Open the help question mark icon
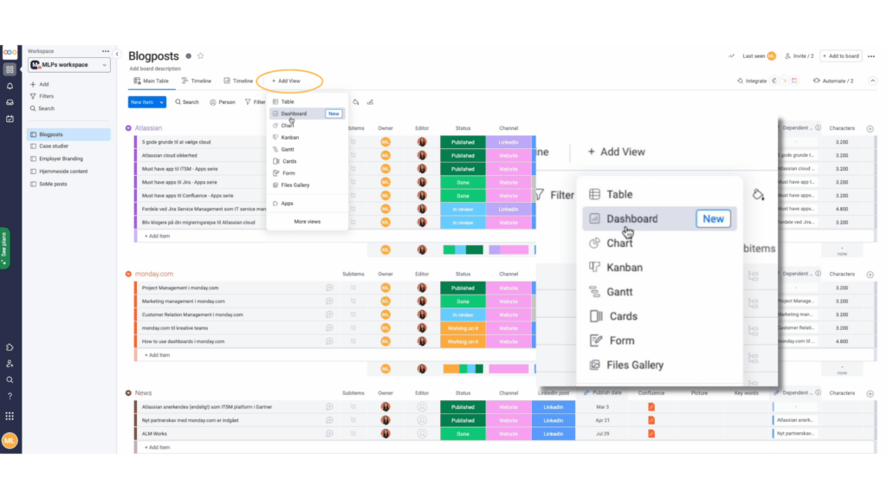Image resolution: width=887 pixels, height=499 pixels. click(x=10, y=396)
